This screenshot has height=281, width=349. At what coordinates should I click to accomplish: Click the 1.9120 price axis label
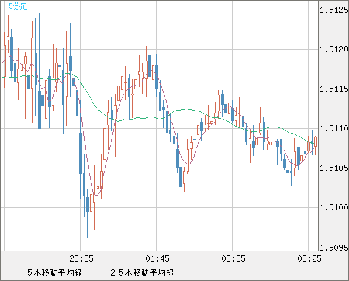click(x=334, y=49)
